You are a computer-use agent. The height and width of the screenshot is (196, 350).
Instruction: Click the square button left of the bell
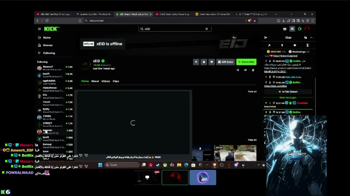coord(196,62)
